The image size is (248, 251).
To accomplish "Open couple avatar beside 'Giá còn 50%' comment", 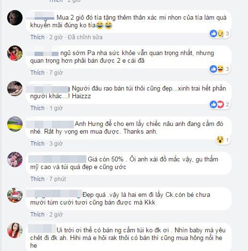I will (15, 160).
